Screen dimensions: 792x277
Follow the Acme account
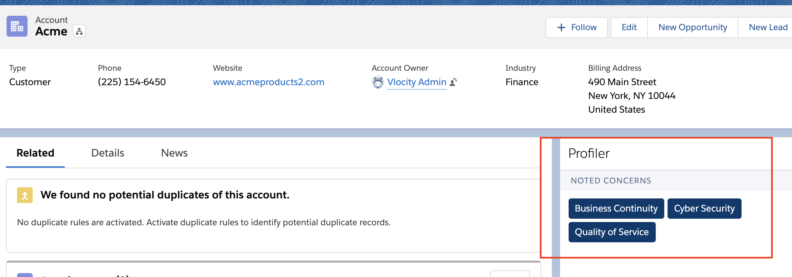576,28
